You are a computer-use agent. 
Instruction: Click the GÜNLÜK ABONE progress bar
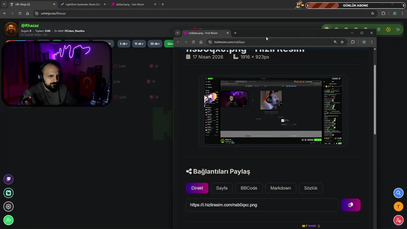[x=355, y=5]
